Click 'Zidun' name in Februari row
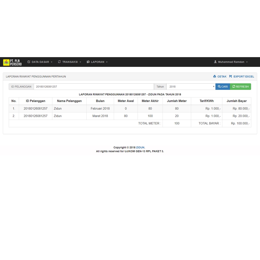The width and height of the screenshot is (260, 260). (x=58, y=109)
